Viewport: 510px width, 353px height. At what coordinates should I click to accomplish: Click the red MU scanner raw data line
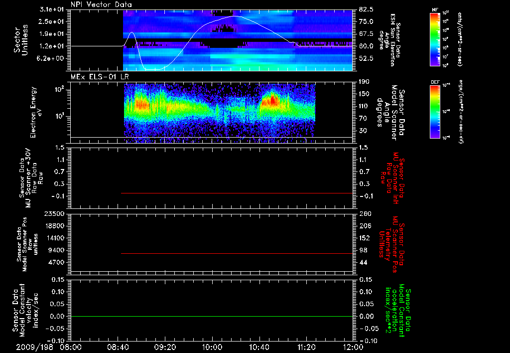coord(237,193)
